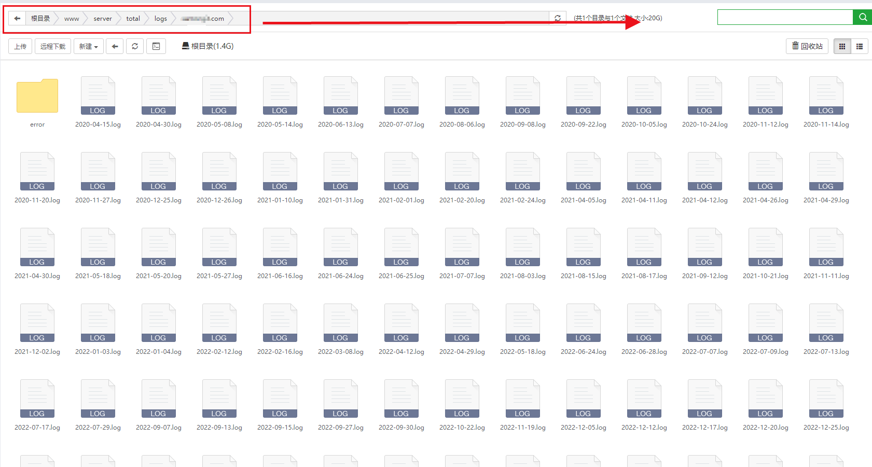The height and width of the screenshot is (467, 872).
Task: Click the 2022-12-05.log file name
Action: pos(584,428)
